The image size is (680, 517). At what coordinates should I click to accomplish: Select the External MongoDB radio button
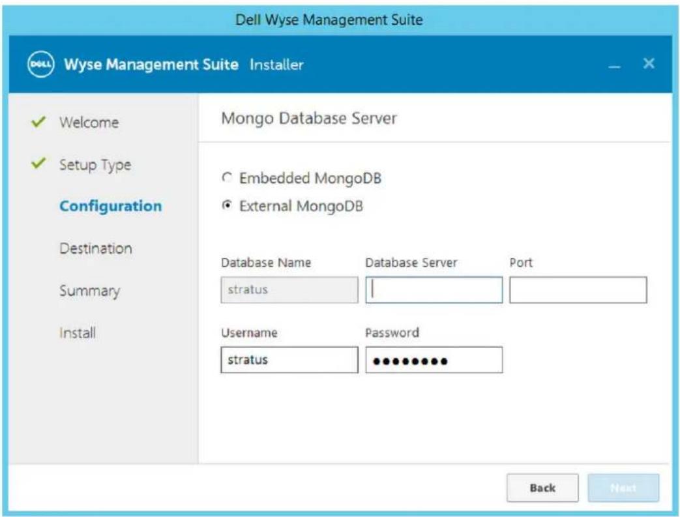pos(227,205)
